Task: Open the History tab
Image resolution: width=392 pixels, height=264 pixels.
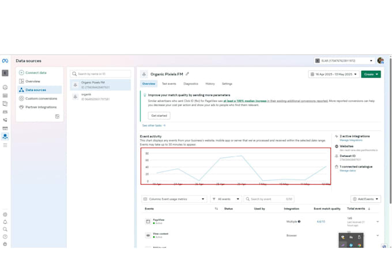Action: tap(210, 84)
